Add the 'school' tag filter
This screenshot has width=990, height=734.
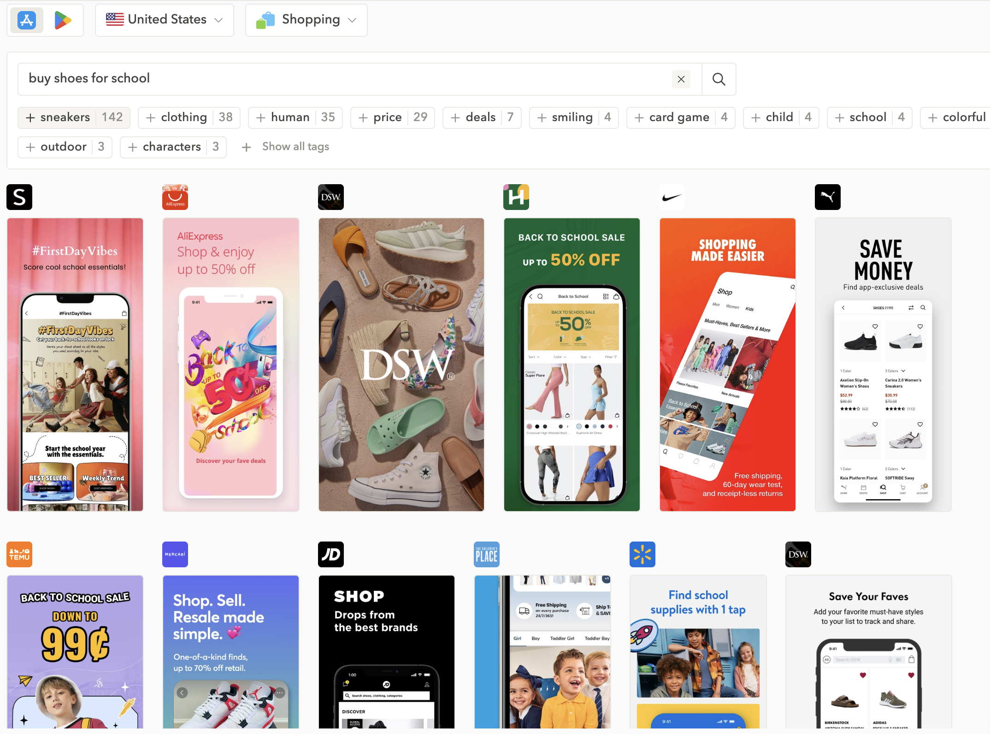click(870, 117)
